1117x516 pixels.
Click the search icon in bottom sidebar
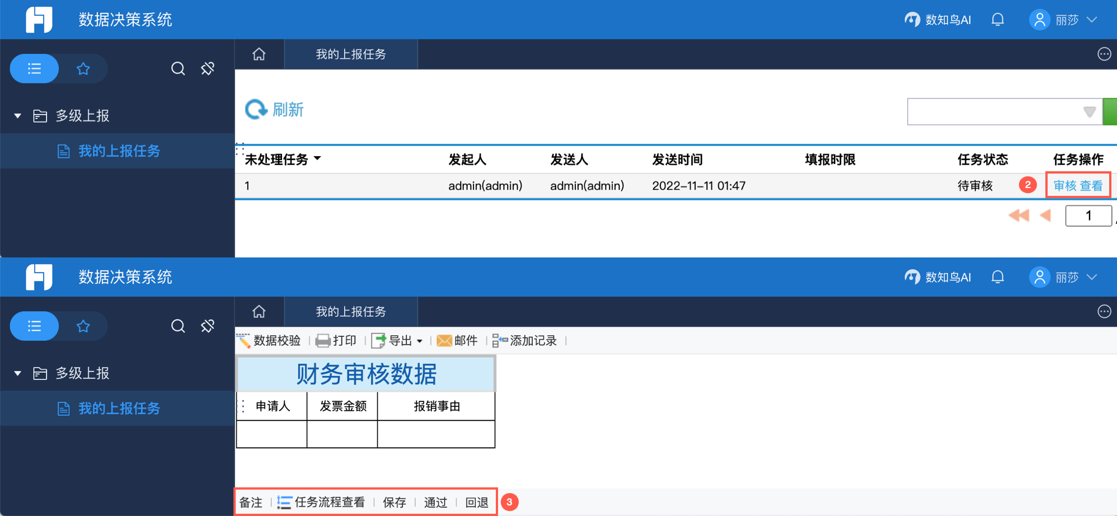pyautogui.click(x=178, y=326)
